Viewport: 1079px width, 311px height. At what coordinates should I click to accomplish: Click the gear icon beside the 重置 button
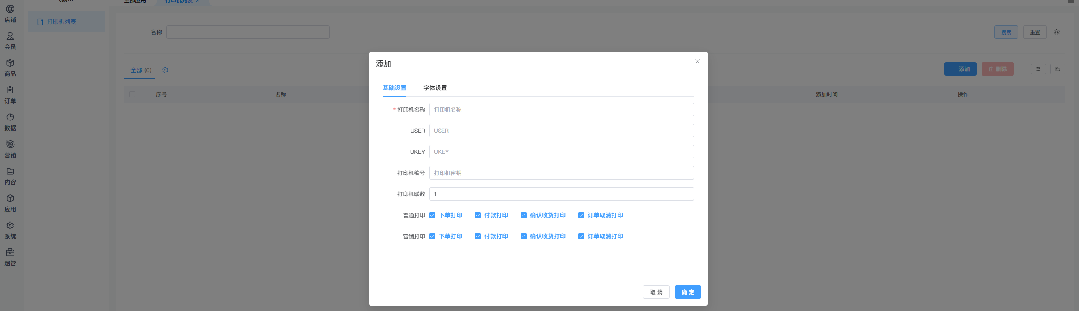(1057, 32)
